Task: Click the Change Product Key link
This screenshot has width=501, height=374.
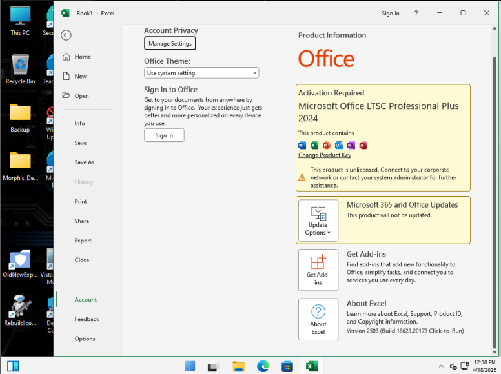Action: (x=325, y=155)
